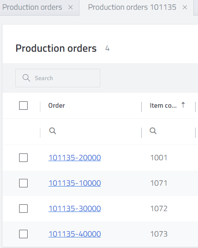Toggle the select-all checkbox in header
The image size is (198, 248).
pyautogui.click(x=23, y=106)
